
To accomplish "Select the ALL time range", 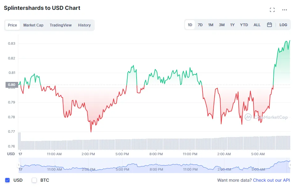I will click(257, 25).
